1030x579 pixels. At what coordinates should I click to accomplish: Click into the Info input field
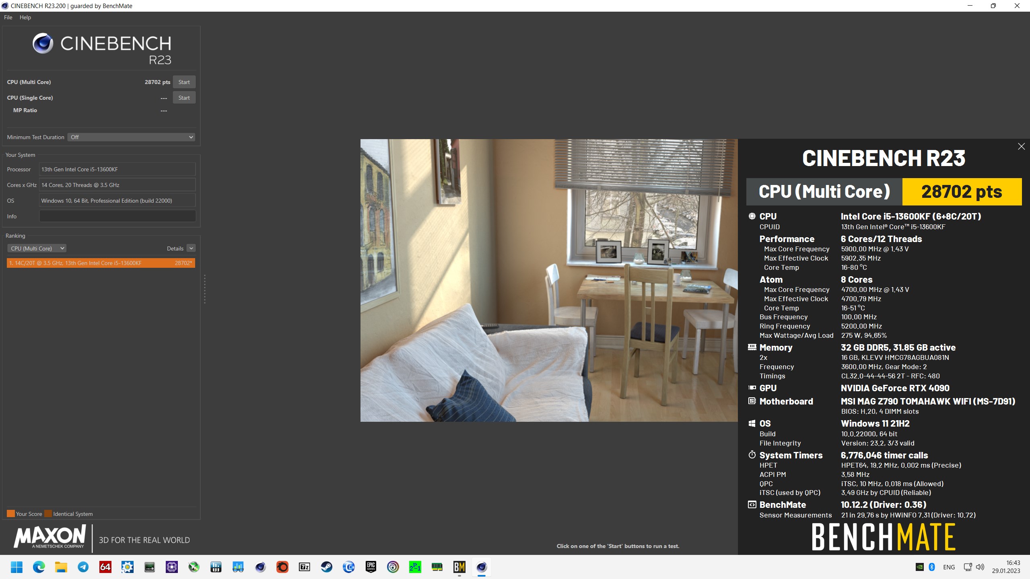[x=117, y=216]
